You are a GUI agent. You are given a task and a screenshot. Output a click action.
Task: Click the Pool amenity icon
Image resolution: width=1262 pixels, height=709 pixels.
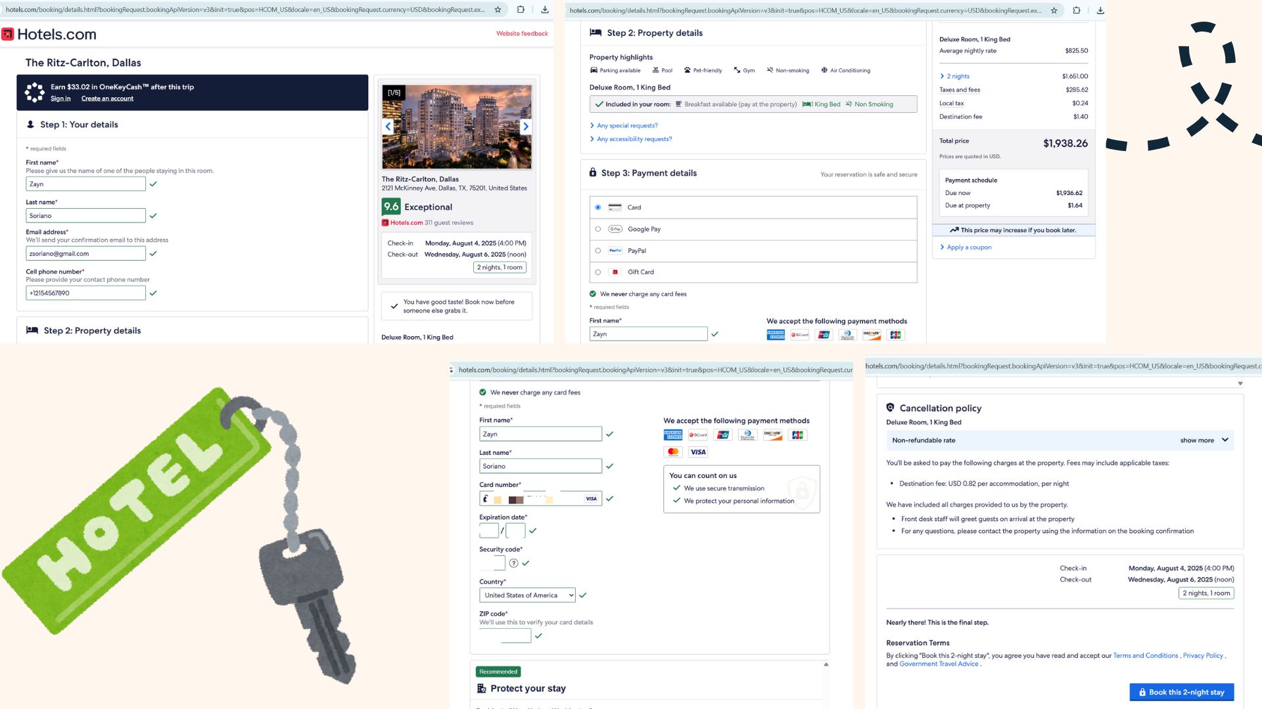[655, 70]
